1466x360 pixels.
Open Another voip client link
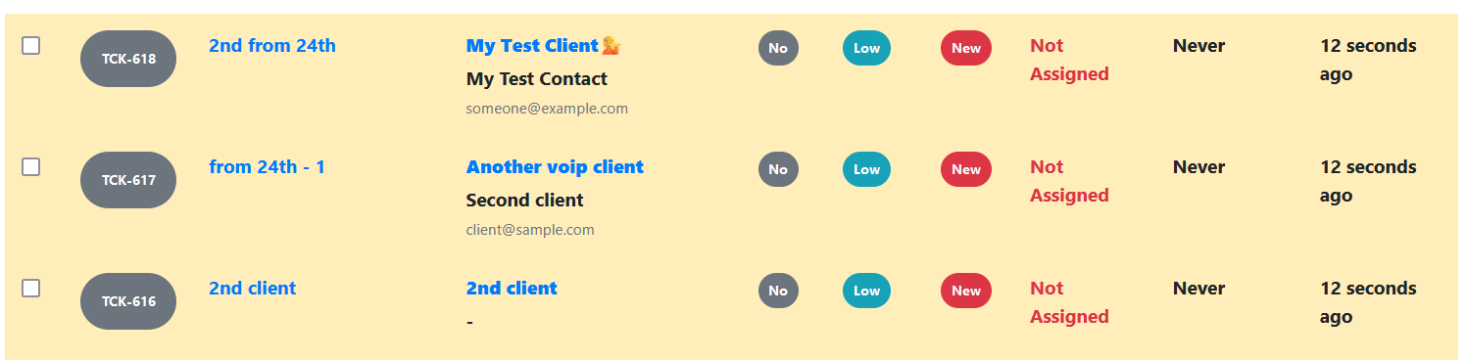(x=555, y=166)
